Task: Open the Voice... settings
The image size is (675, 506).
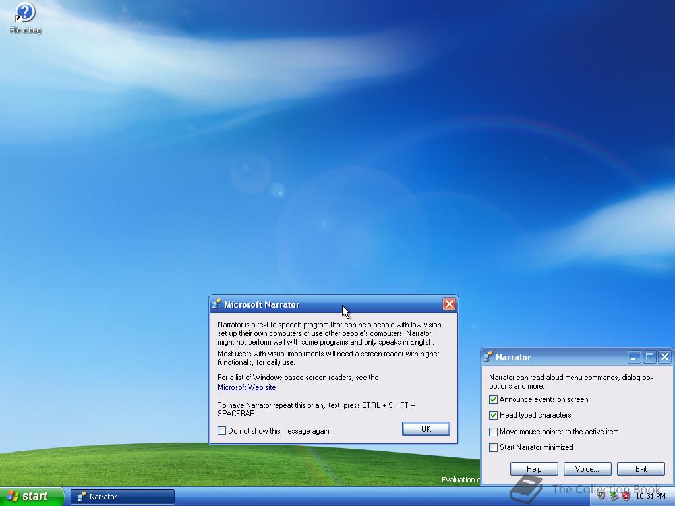Action: click(x=587, y=468)
